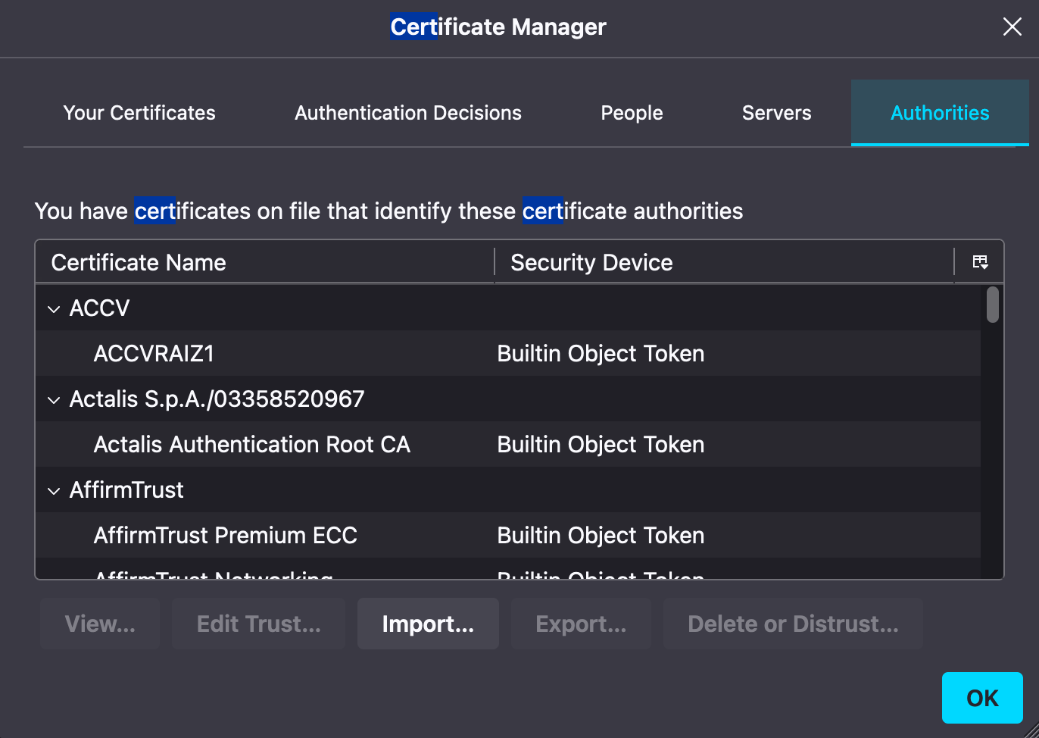Click the Export... button
This screenshot has width=1039, height=738.
pos(580,624)
